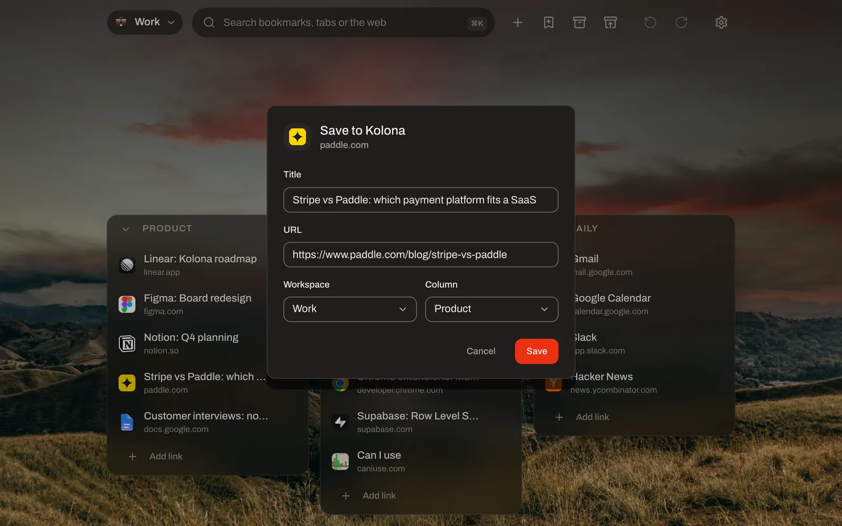Image resolution: width=842 pixels, height=526 pixels.
Task: Click the URL field containing the paddle.com link
Action: point(421,255)
